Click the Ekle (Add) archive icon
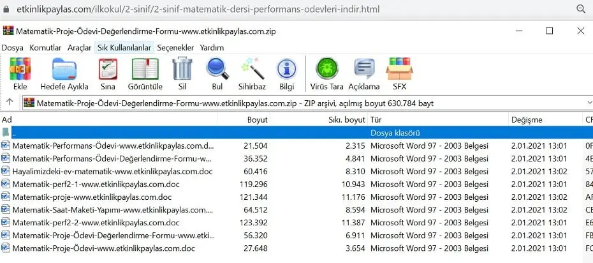 (x=20, y=68)
